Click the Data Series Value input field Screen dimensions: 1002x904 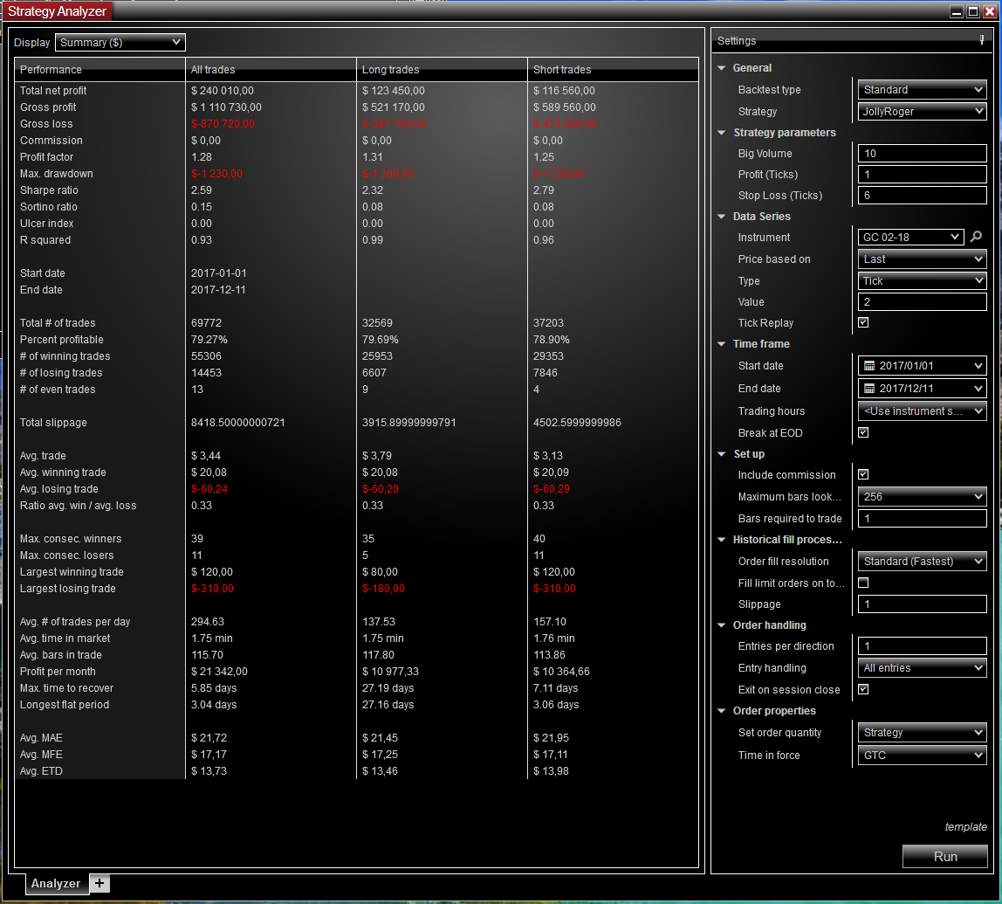pyautogui.click(x=922, y=301)
